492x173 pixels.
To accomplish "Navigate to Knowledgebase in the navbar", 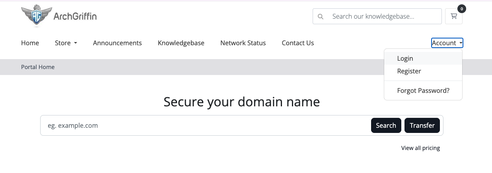I will (x=181, y=43).
